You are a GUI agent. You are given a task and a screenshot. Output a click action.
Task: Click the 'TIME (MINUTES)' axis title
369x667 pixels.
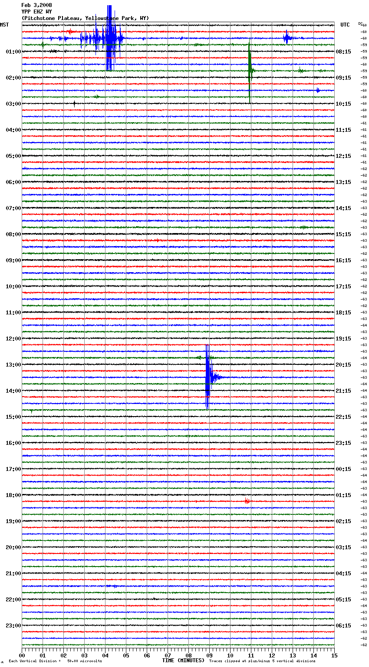tap(183, 660)
